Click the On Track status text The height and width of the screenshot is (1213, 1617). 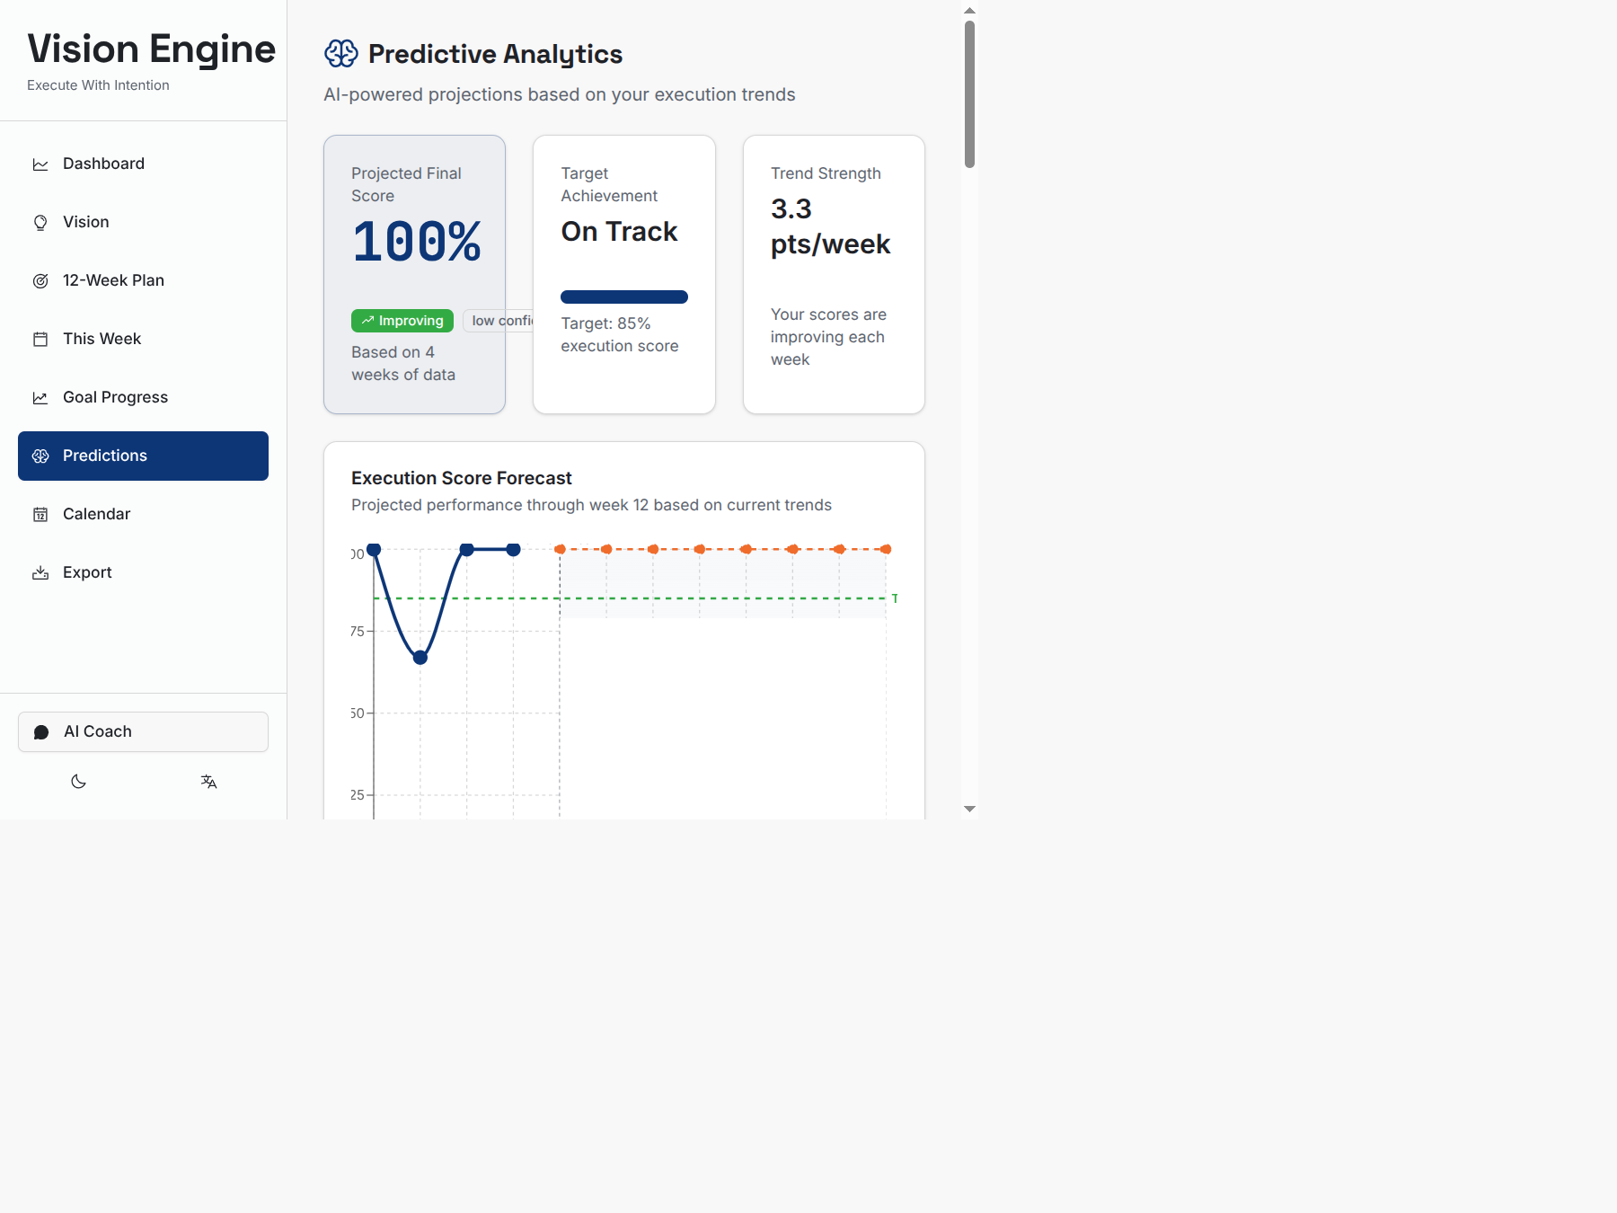pos(619,231)
